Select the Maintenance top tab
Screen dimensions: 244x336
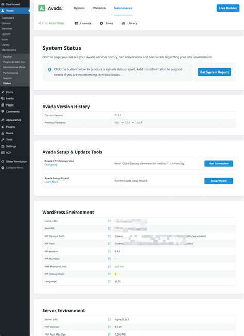tap(123, 8)
